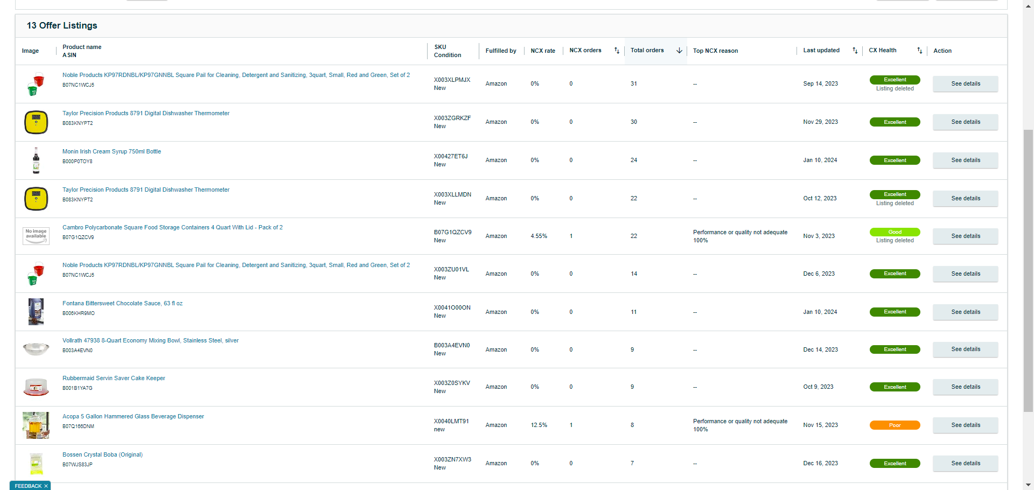See details for SKU X003ZGRKZF
This screenshot has height=490, width=1034.
pos(965,122)
